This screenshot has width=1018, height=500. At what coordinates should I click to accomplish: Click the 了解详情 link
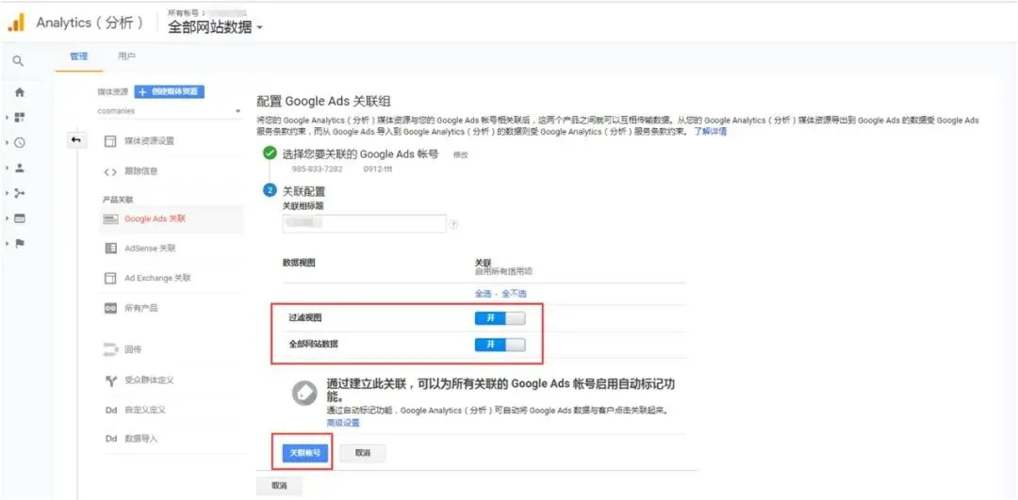[711, 132]
